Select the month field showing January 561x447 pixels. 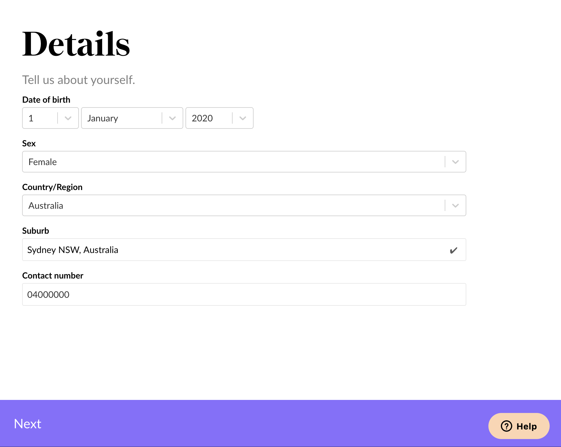(x=132, y=118)
